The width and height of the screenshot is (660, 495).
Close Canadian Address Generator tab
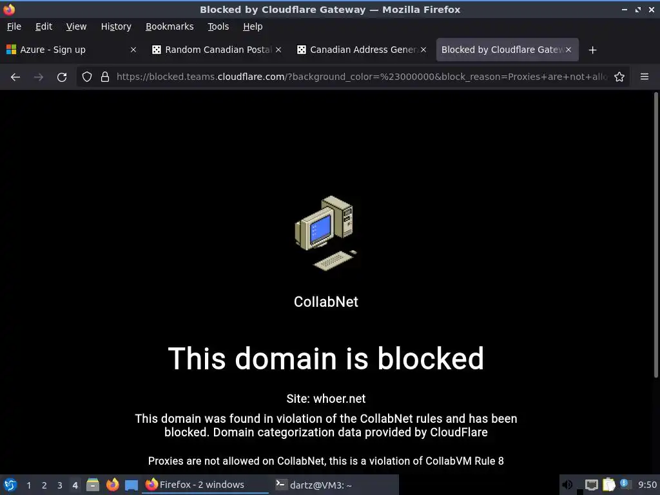423,50
